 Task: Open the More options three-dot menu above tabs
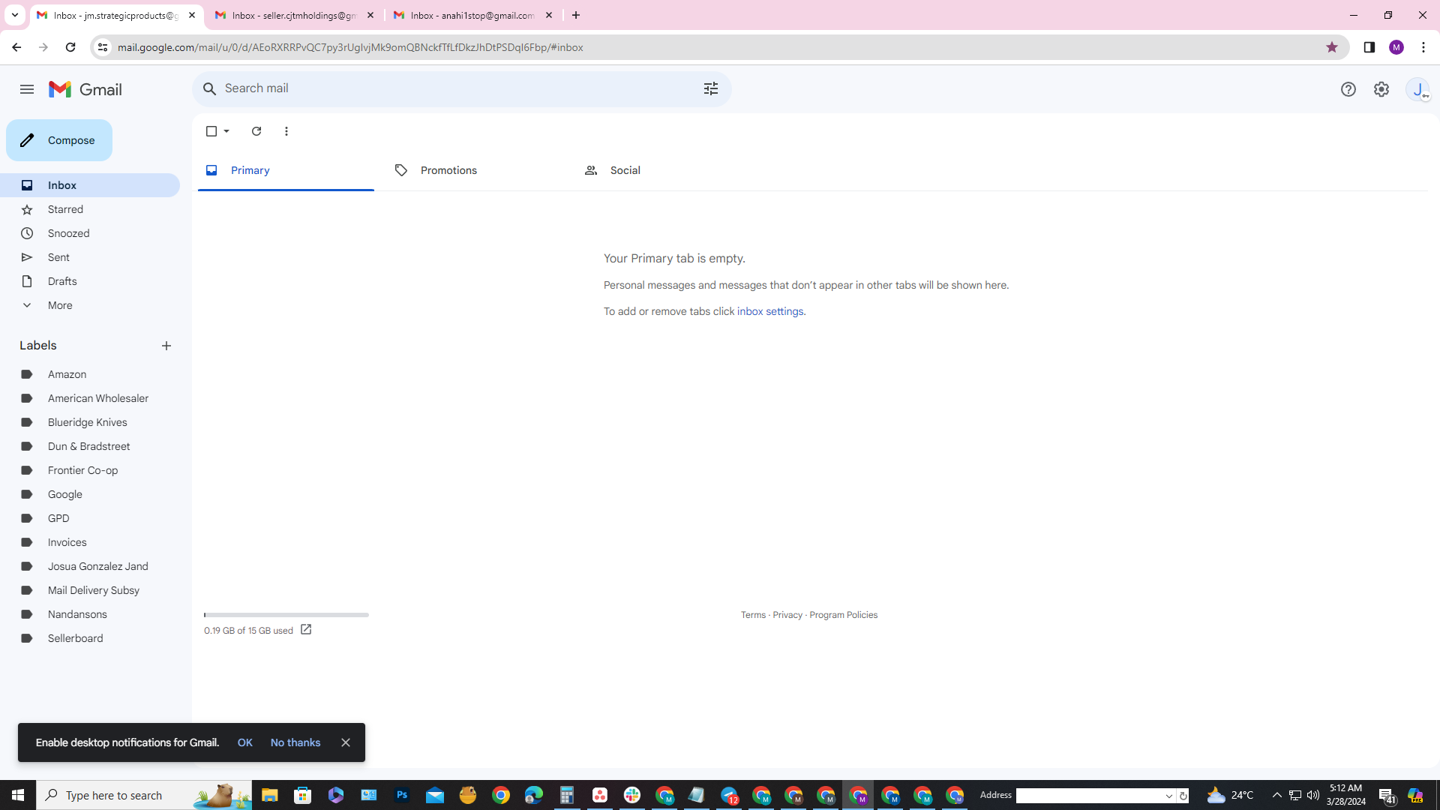tap(286, 131)
